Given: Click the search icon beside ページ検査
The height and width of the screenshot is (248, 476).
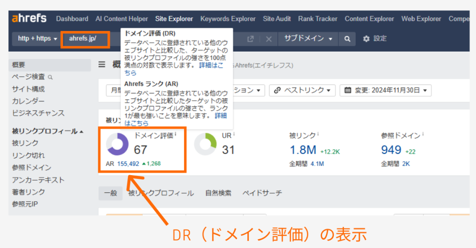Looking at the screenshot, I should point(50,78).
